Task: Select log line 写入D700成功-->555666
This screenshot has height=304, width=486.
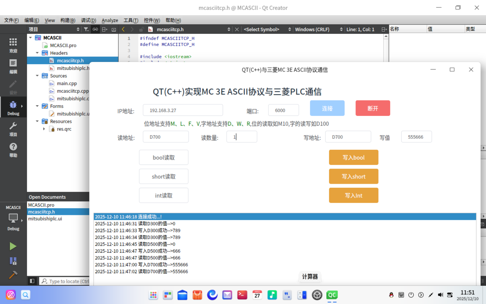Action: coord(285,265)
